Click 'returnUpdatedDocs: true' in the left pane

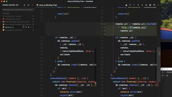pos(77,51)
